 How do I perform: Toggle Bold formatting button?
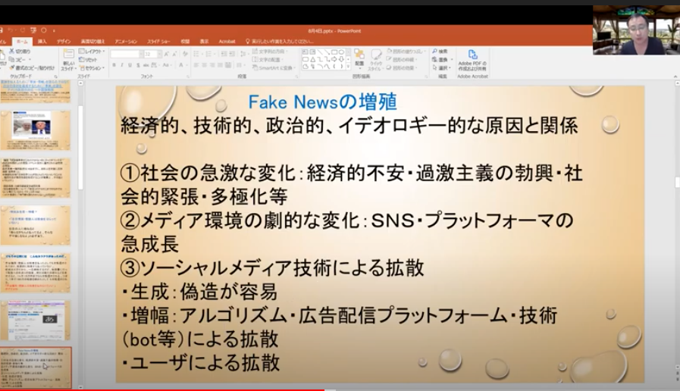[114, 65]
